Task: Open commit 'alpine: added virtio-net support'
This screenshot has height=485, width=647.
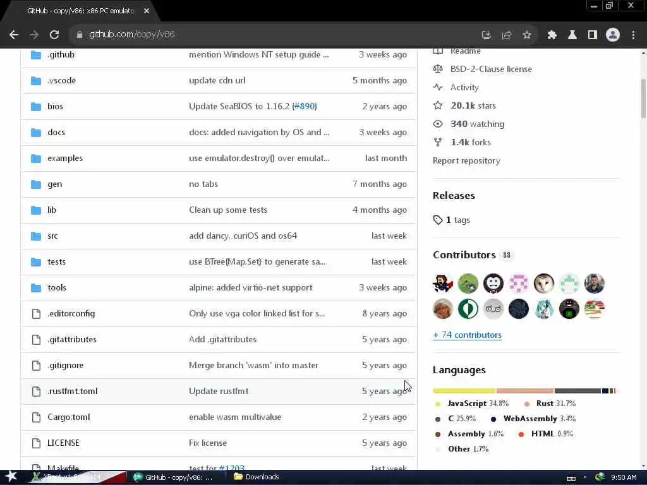Action: (x=250, y=288)
